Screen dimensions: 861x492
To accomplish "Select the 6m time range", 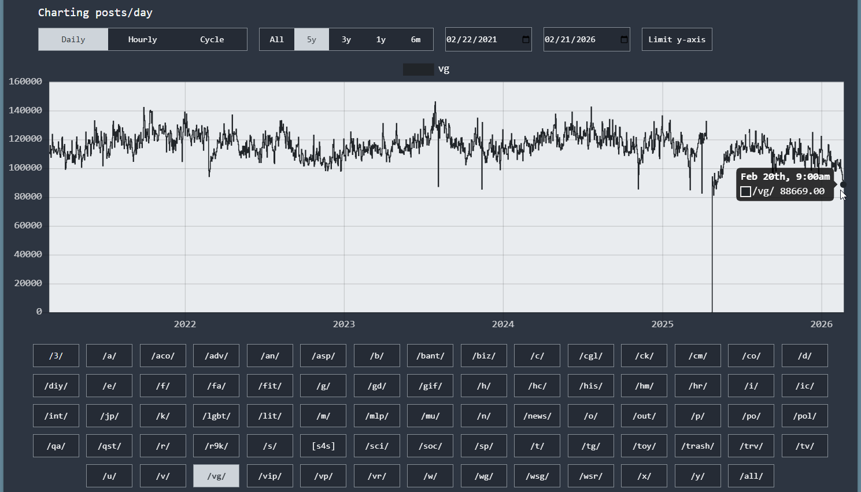I will pos(416,39).
